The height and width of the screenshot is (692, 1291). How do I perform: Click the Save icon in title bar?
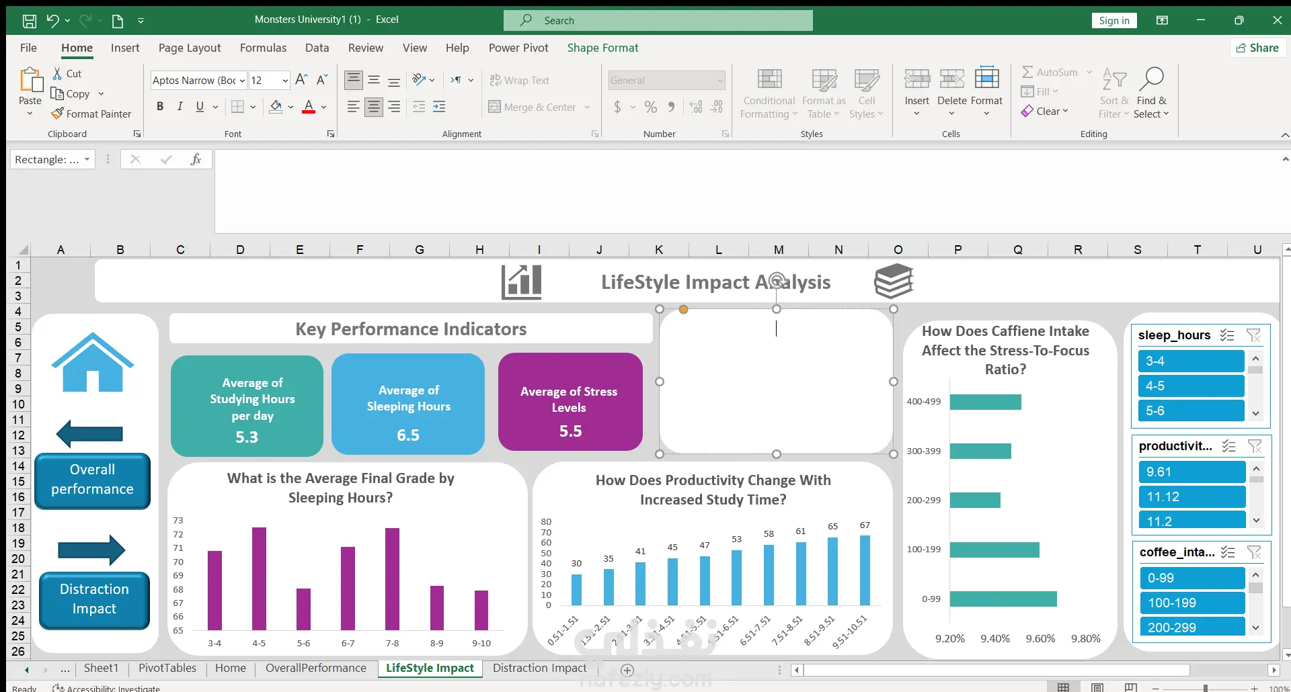pyautogui.click(x=30, y=20)
